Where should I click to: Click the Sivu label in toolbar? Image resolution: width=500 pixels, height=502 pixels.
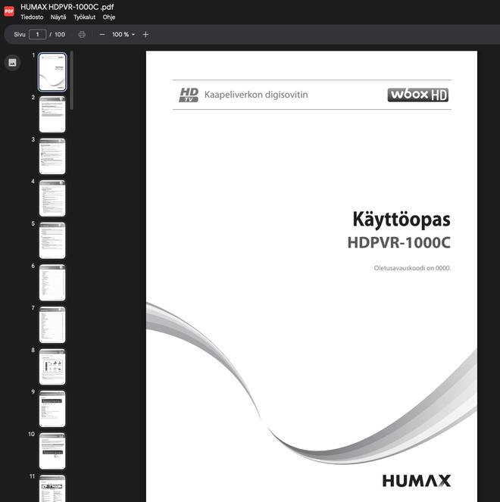(20, 34)
